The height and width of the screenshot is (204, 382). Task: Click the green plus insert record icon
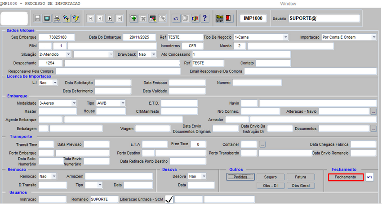pos(133,18)
